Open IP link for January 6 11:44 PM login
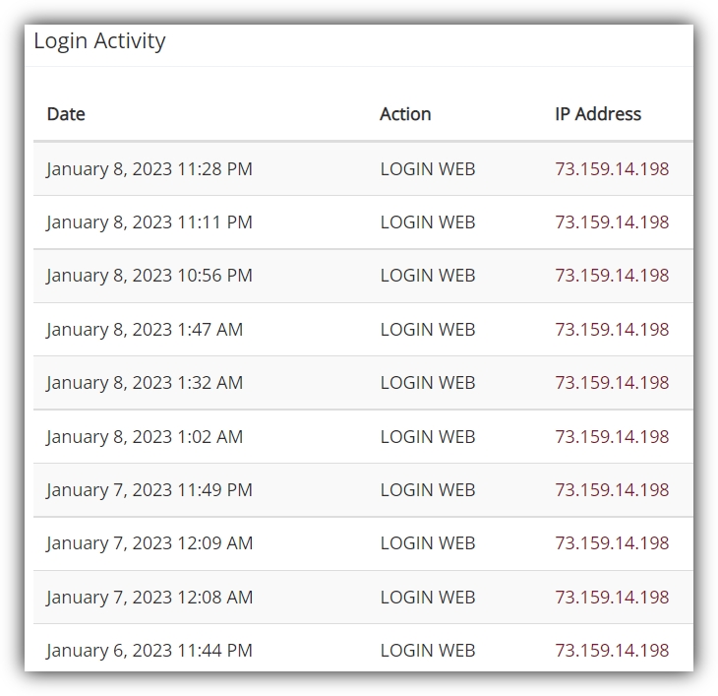The image size is (718, 696). click(612, 650)
